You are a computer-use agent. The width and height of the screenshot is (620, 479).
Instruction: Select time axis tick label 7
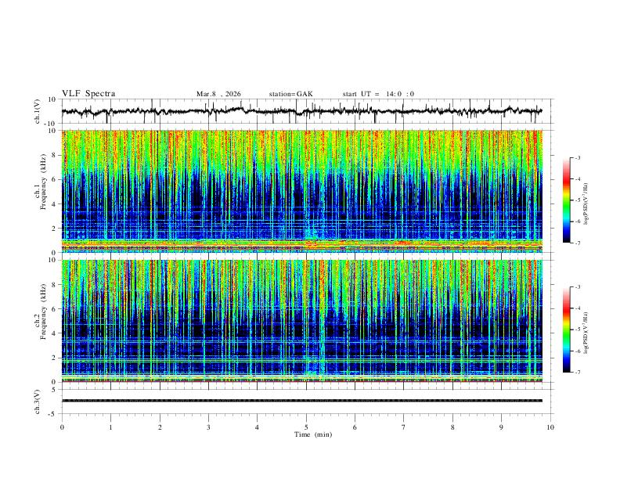click(404, 427)
